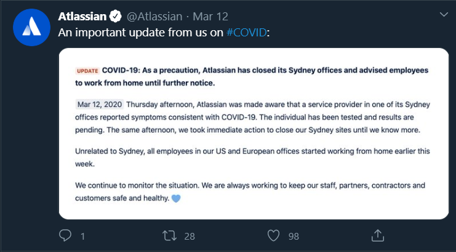This screenshot has height=252, width=456.
Task: Click the Atlassian logo profile avatar
Action: point(32,27)
